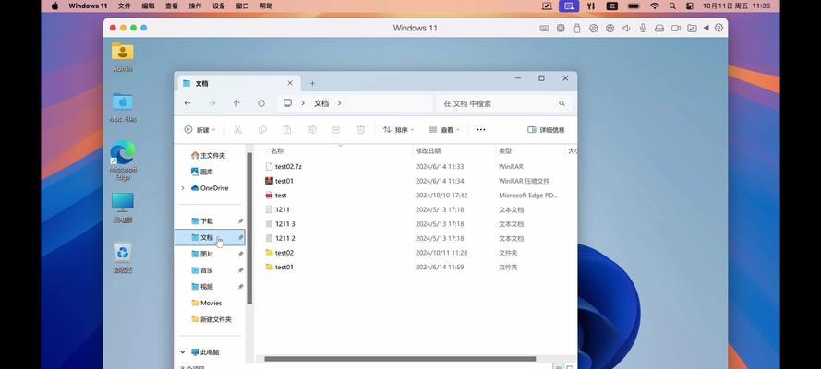Select the Copy icon in toolbar
Screen dimensions: 821x369
pyautogui.click(x=262, y=130)
